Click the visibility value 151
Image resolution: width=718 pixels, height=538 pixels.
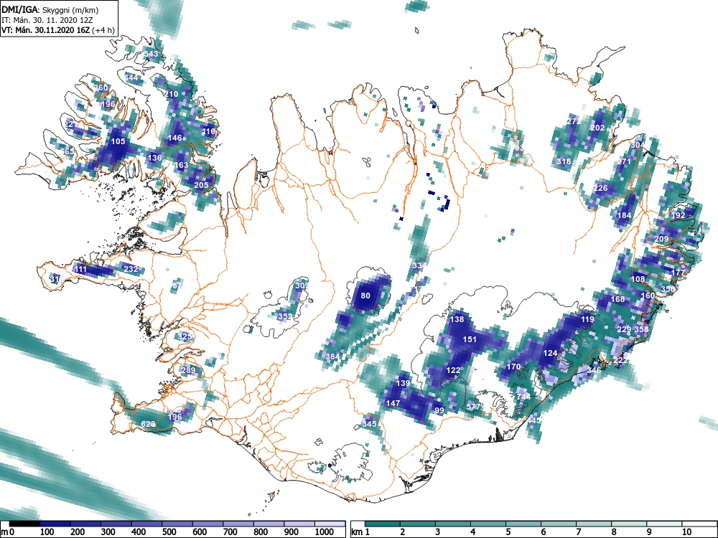pos(470,339)
